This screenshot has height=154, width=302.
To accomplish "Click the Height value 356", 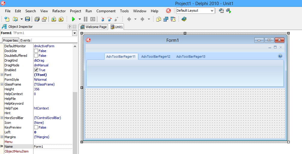I will (x=37, y=89).
